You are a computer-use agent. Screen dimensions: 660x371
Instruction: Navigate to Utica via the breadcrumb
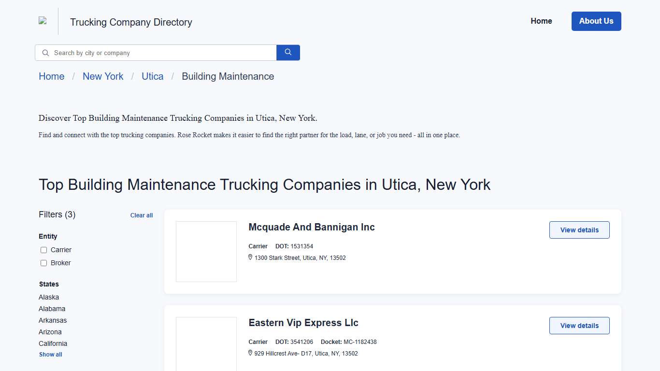pos(152,76)
